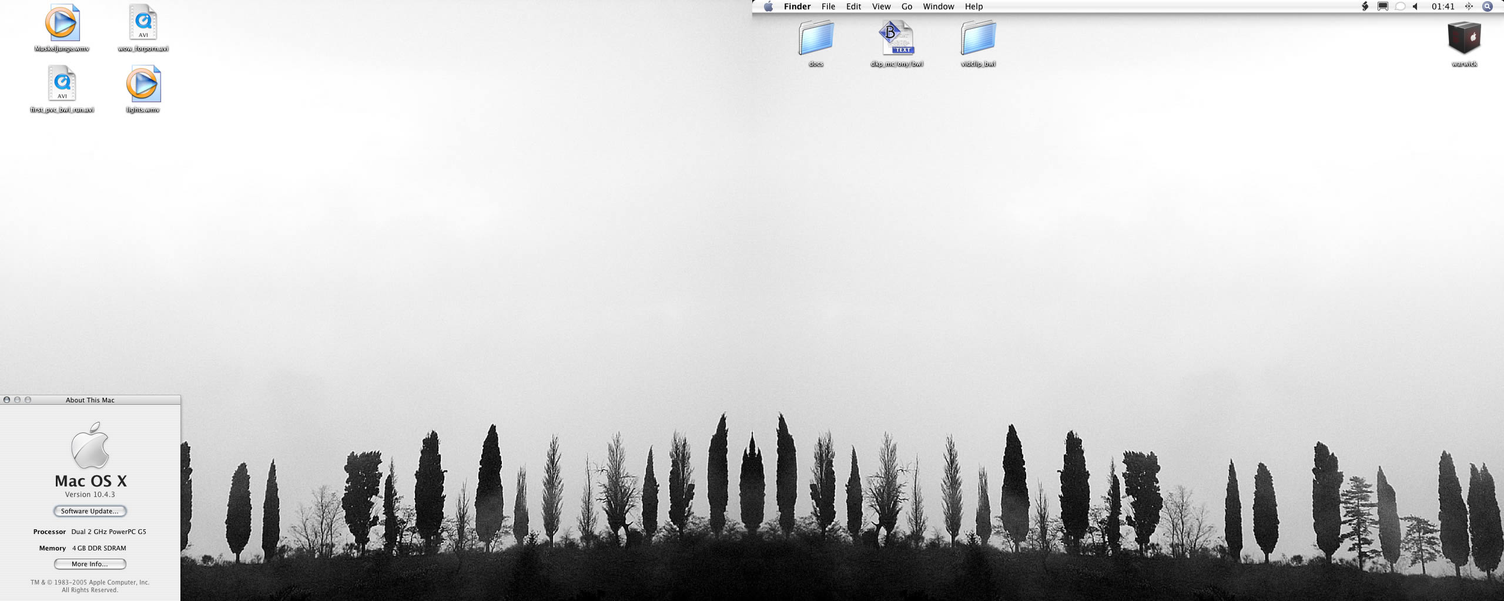The height and width of the screenshot is (601, 1504).
Task: Open the File menu
Action: (828, 6)
